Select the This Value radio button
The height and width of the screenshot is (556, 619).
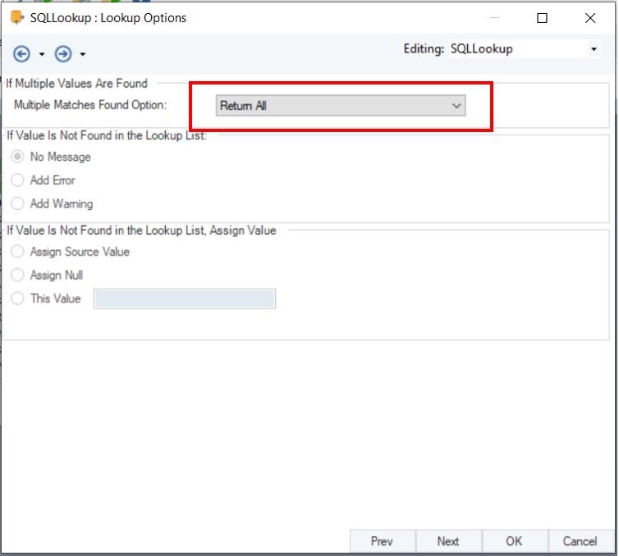(18, 299)
